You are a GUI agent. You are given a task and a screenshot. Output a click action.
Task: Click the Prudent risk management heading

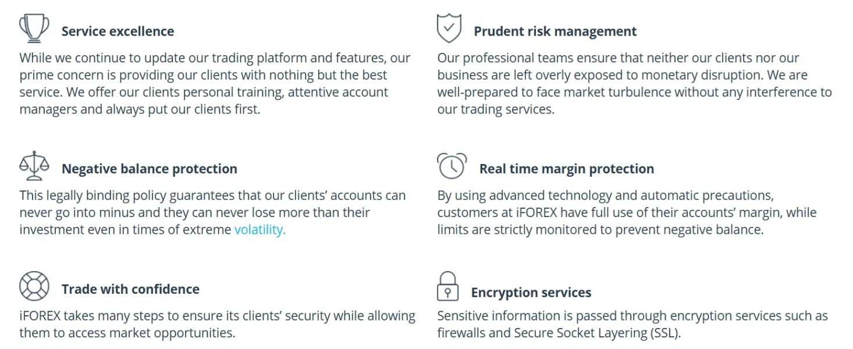555,31
